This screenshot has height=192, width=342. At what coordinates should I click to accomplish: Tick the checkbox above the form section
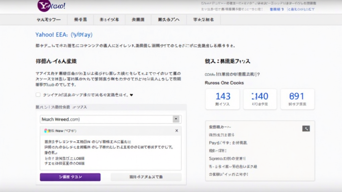38,95
